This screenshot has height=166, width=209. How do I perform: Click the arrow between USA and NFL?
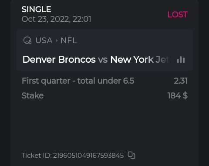57,41
